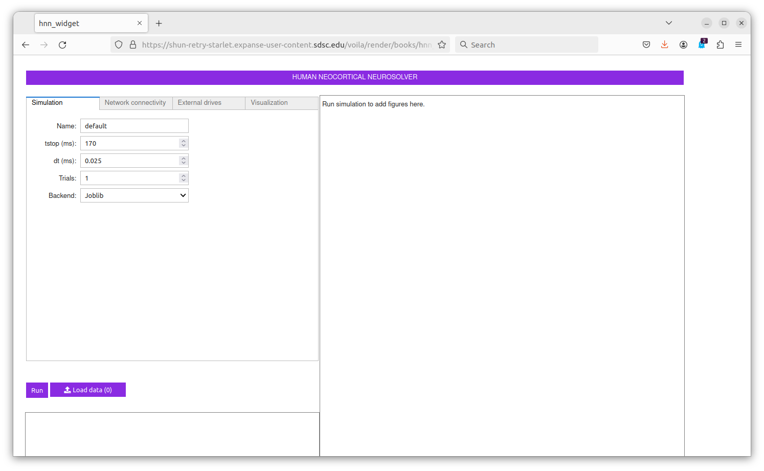The image size is (764, 471).
Task: Open the External drives tab
Action: tap(199, 103)
